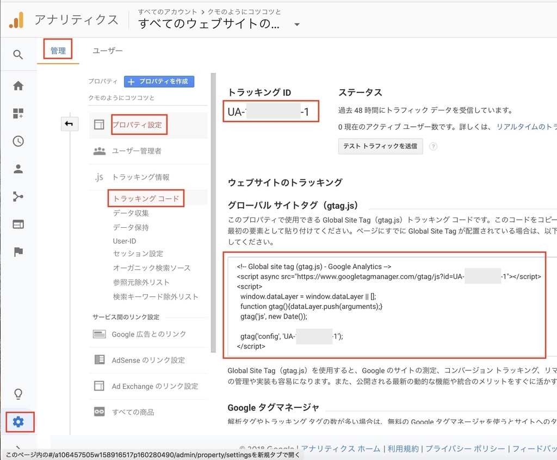Click the Google タグマネージャ heading
557x460 pixels.
[273, 407]
